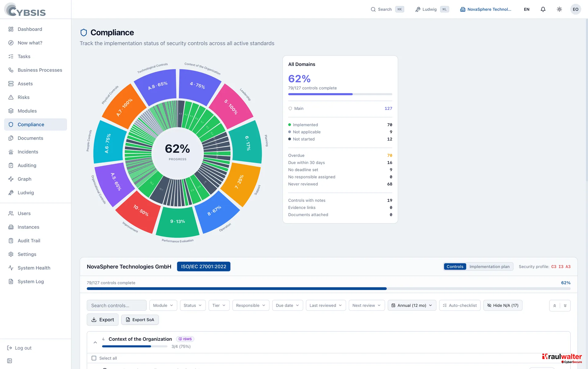Toggle Hide N/A (17) button
Viewport: 588px width, 369px height.
pyautogui.click(x=503, y=305)
